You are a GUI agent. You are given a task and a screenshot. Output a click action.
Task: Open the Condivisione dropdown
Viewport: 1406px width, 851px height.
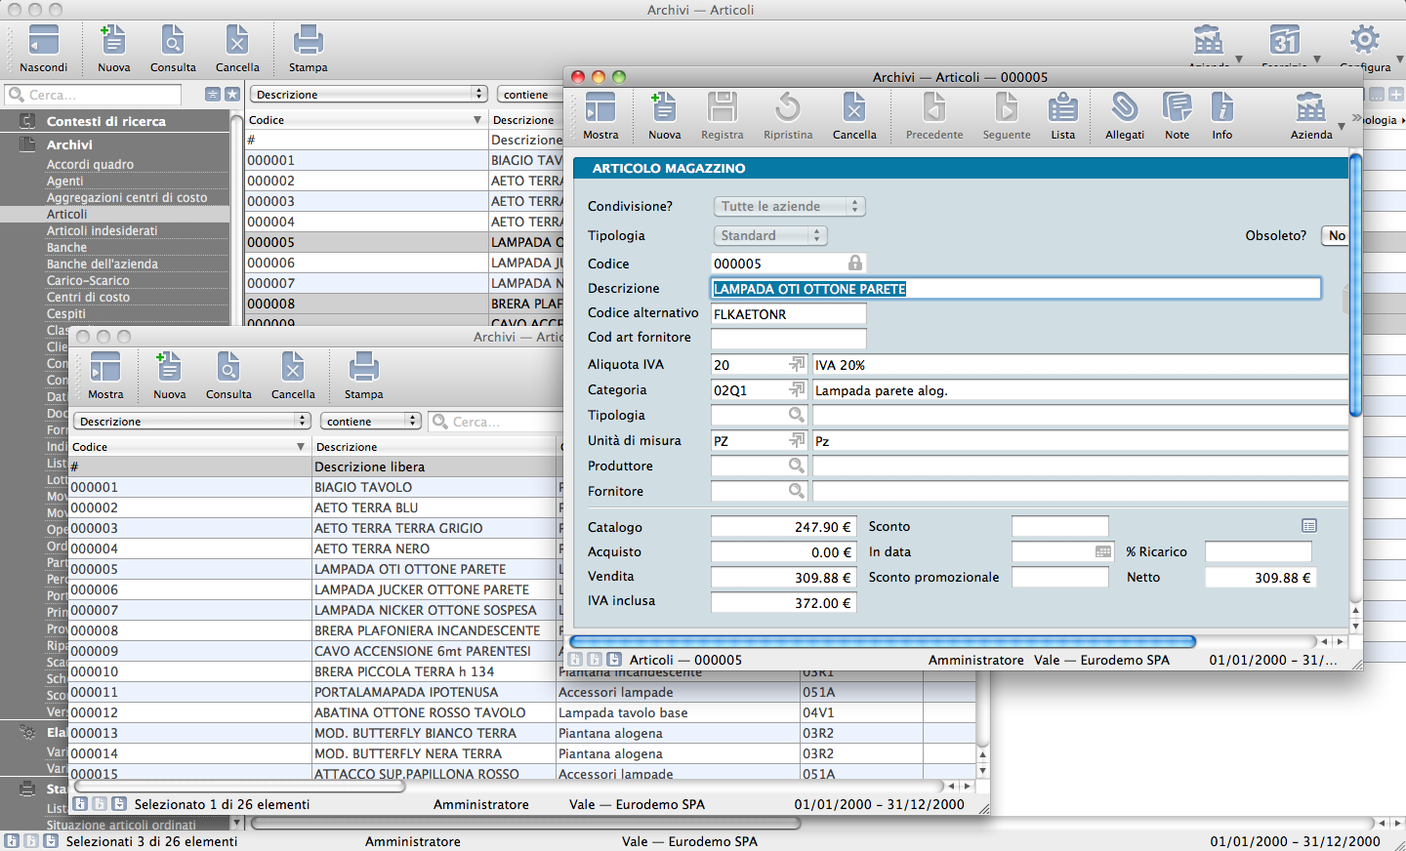coord(789,207)
